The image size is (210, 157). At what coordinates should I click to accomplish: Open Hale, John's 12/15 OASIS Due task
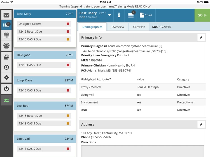coord(44,65)
